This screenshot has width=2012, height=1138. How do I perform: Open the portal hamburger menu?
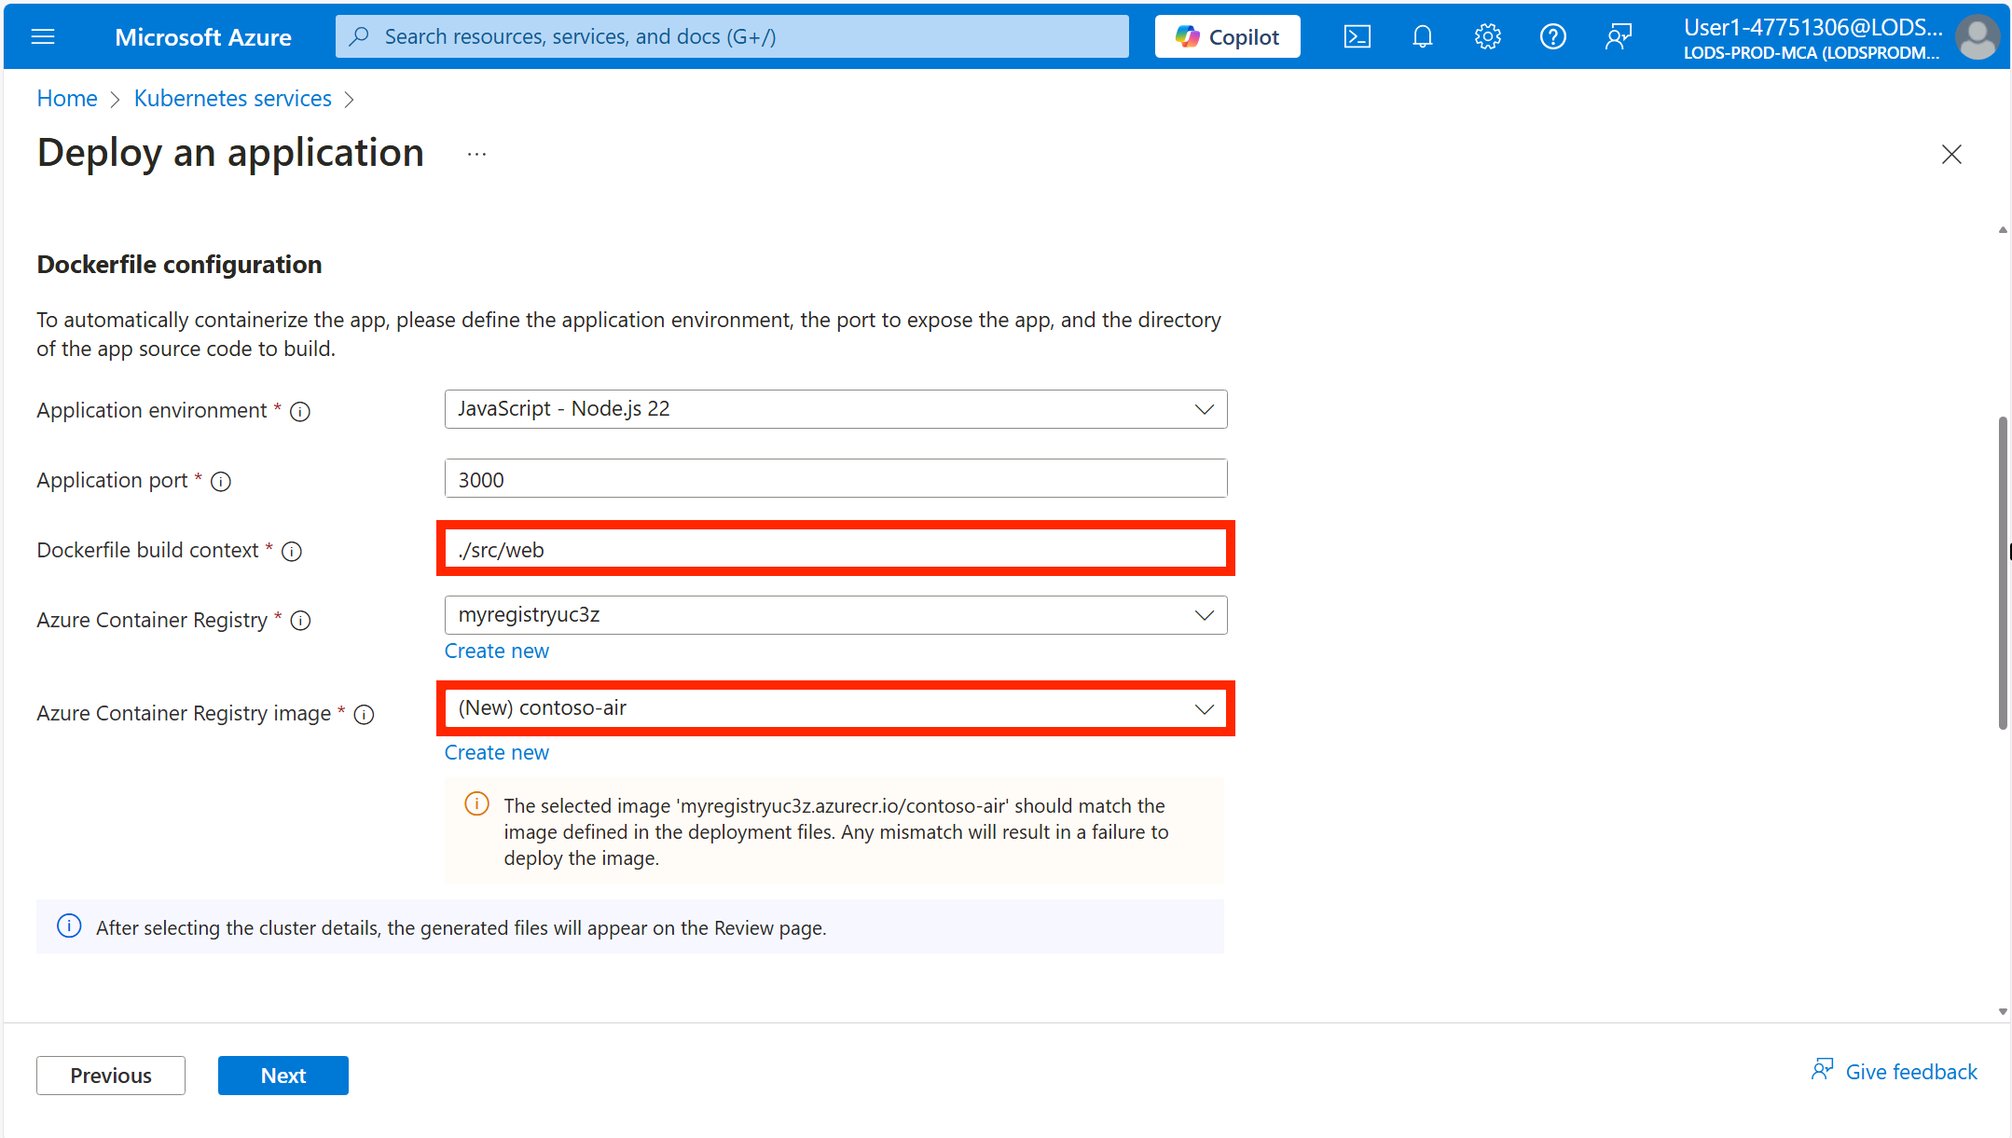click(43, 36)
